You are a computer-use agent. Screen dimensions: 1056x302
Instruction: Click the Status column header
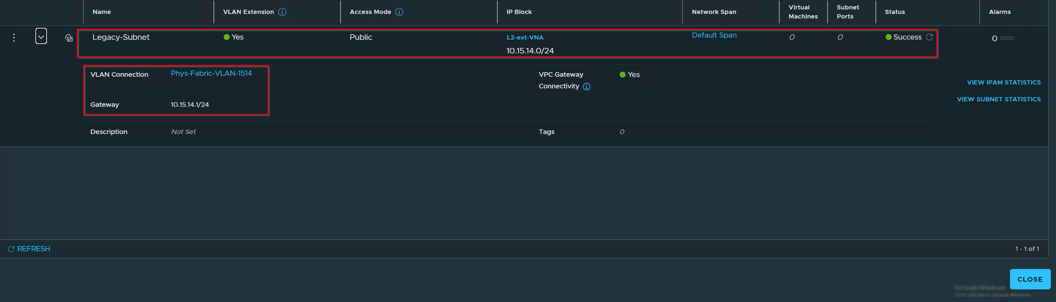(895, 12)
